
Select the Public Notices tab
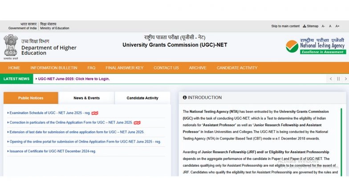[31, 98]
